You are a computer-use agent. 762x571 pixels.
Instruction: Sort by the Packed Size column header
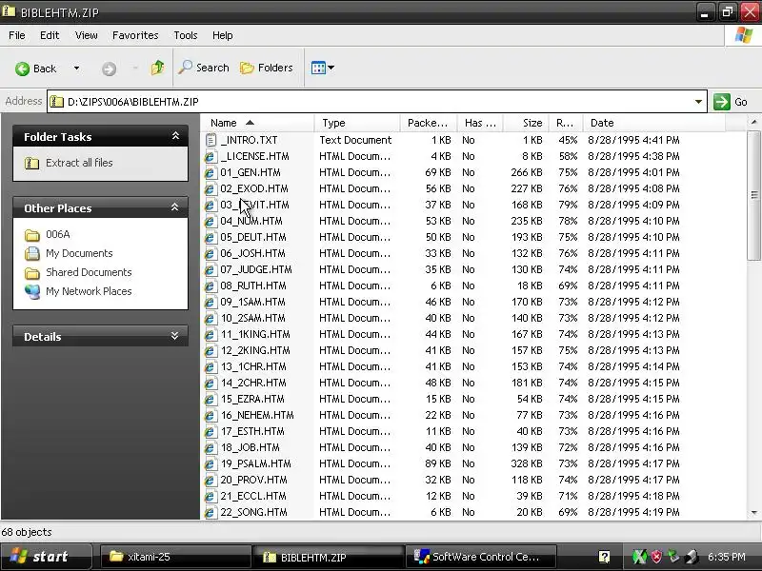pyautogui.click(x=429, y=123)
